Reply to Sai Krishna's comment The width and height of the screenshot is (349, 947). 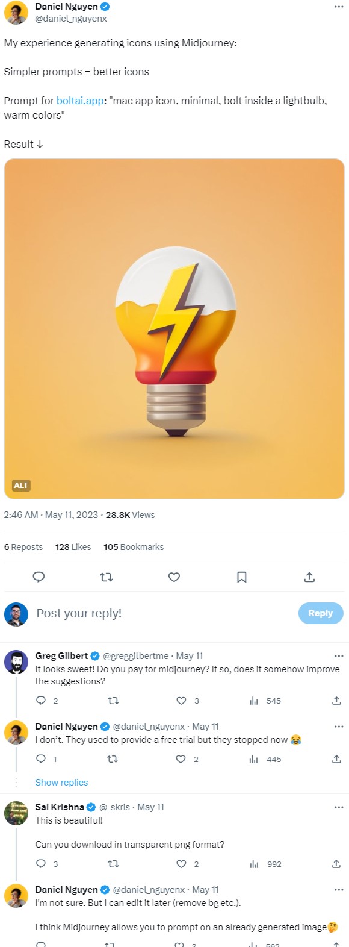42,864
